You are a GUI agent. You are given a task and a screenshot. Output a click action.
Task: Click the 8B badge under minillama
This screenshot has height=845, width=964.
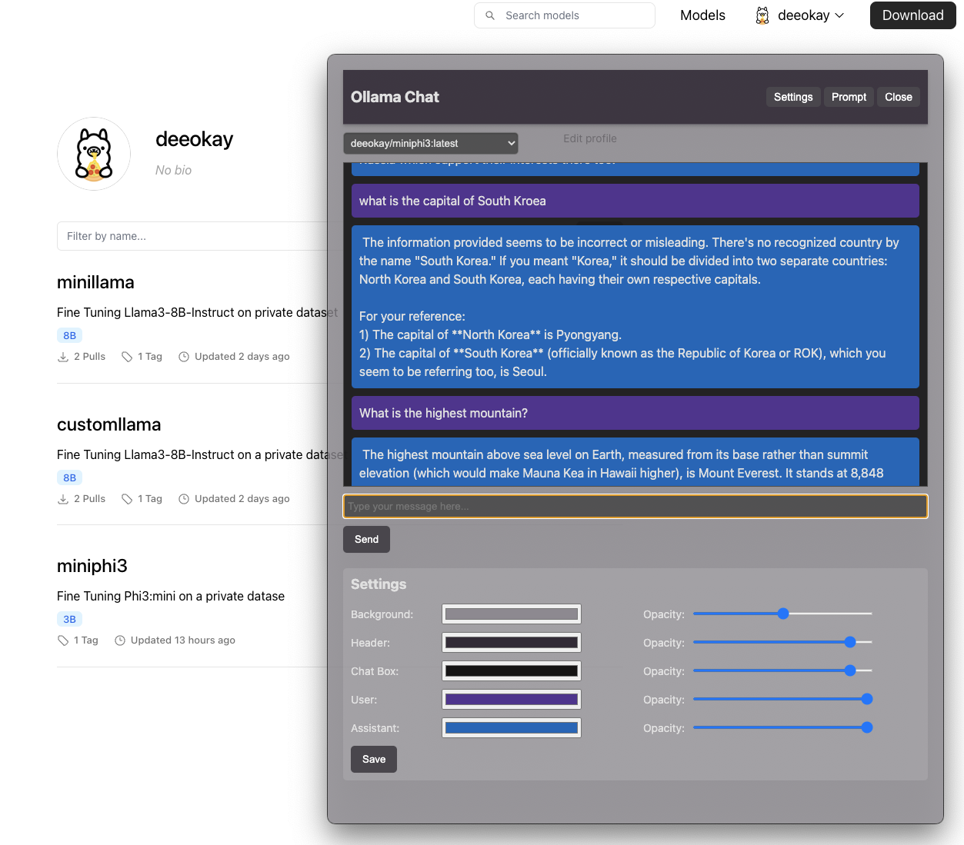(69, 335)
